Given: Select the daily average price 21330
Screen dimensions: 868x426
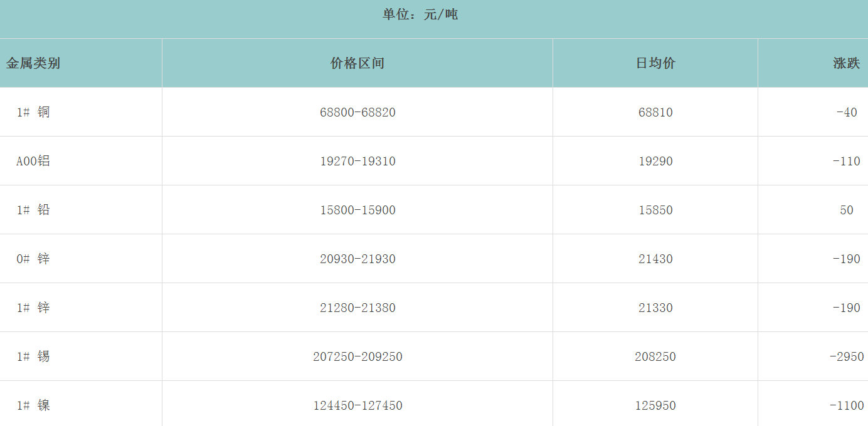Looking at the screenshot, I should coord(655,308).
